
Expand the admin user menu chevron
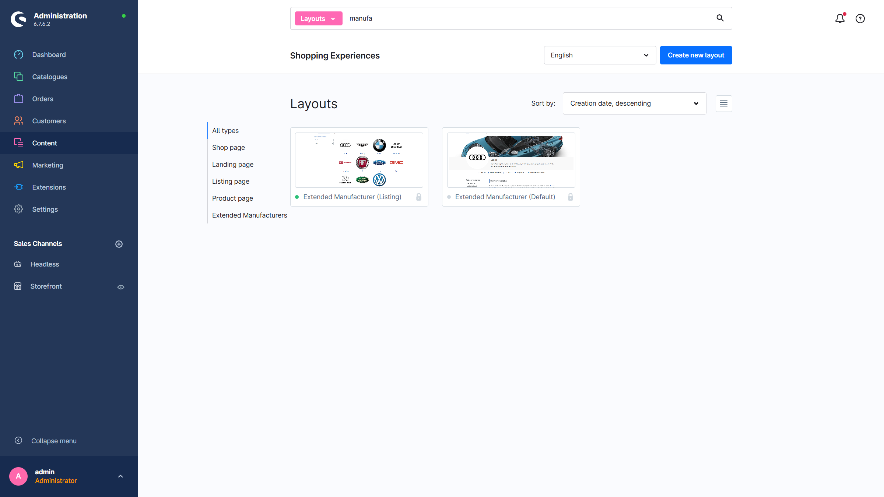[120, 476]
